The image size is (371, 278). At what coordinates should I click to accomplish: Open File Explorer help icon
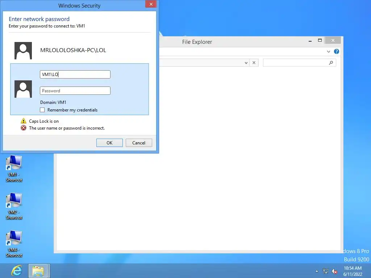click(x=337, y=51)
